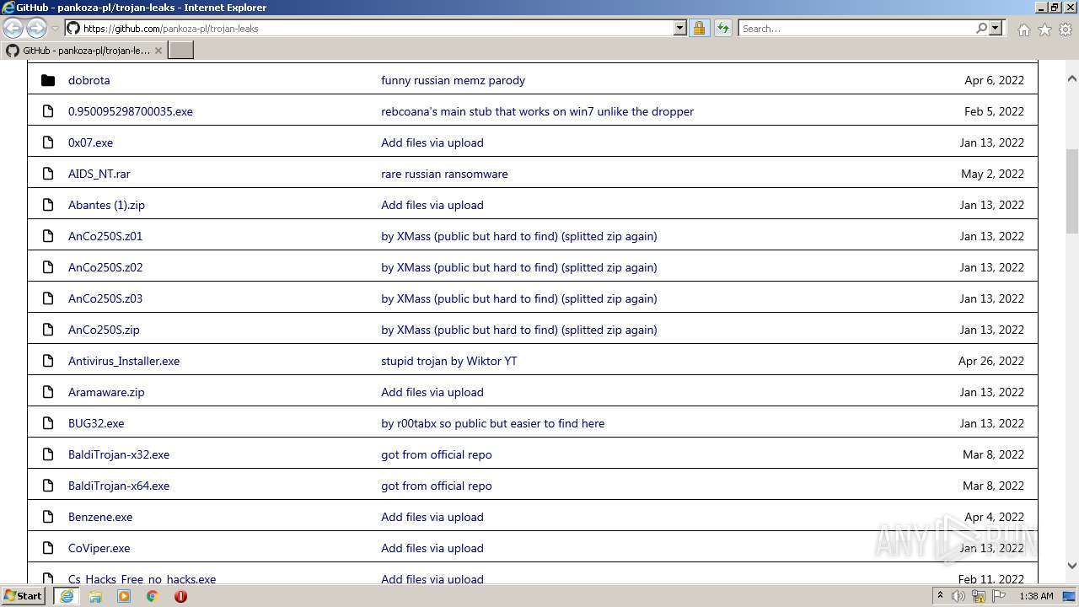Screen dimensions: 1079x607
Task: Open the AnCo250S.z02 file link
Action: tap(105, 267)
